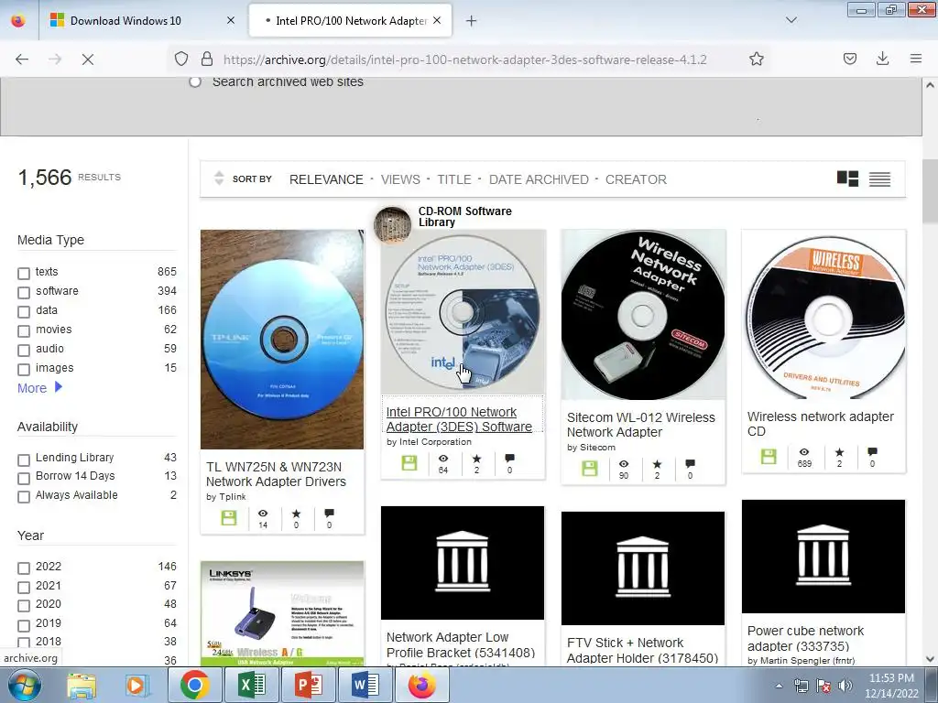This screenshot has height=703, width=938.
Task: Filter by year 2020 checkbox
Action: [24, 606]
